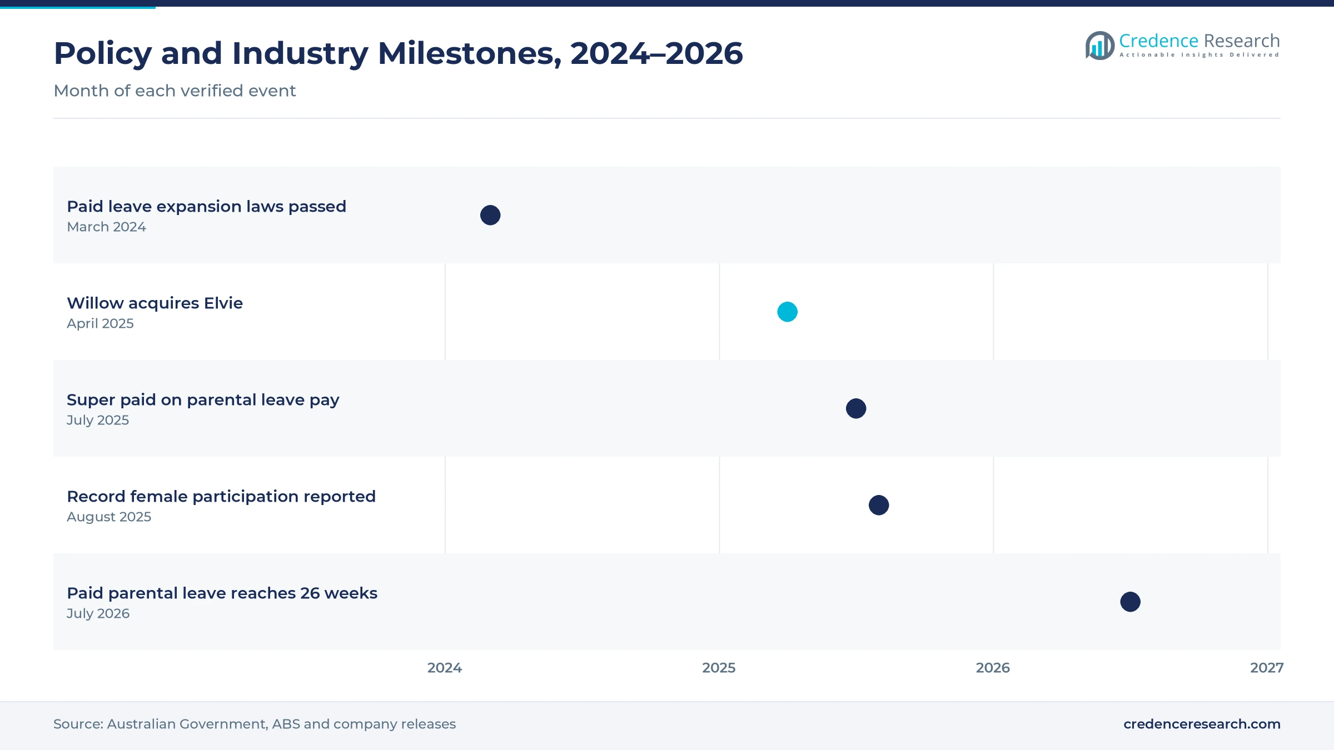
Task: Click the Credence Research logo icon
Action: pyautogui.click(x=1100, y=46)
